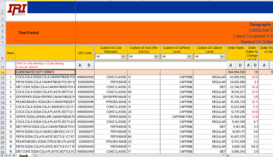Open the Custom US Calorie Level dropdown
Viewport: 273px width, 157px height.
point(222,56)
